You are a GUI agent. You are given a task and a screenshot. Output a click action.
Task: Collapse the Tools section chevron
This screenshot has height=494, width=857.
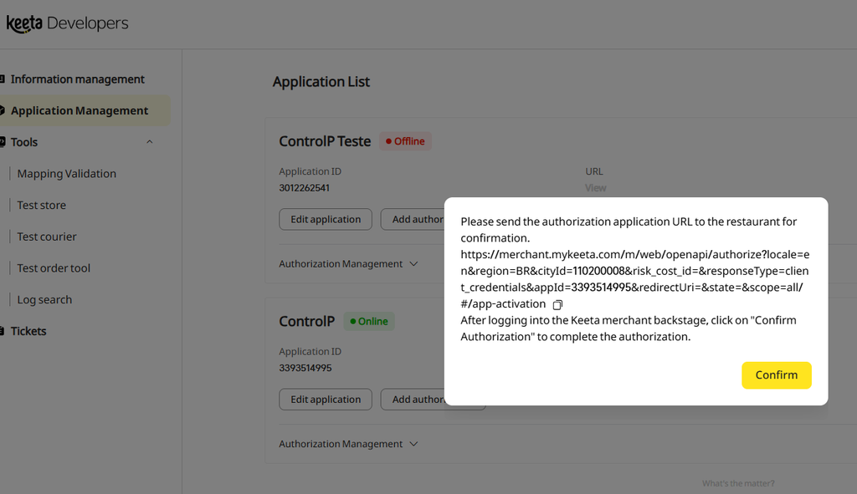pos(150,142)
